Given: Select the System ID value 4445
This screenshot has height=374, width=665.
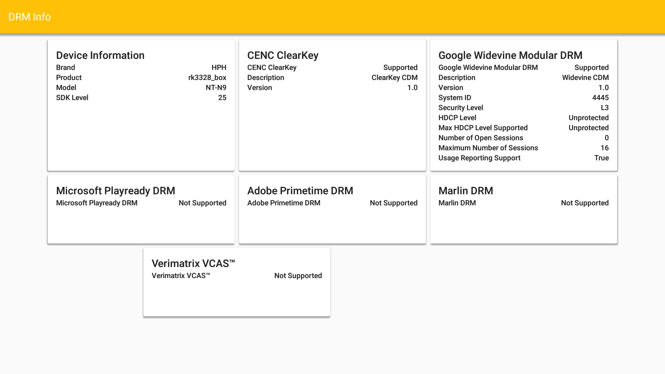Looking at the screenshot, I should (600, 98).
